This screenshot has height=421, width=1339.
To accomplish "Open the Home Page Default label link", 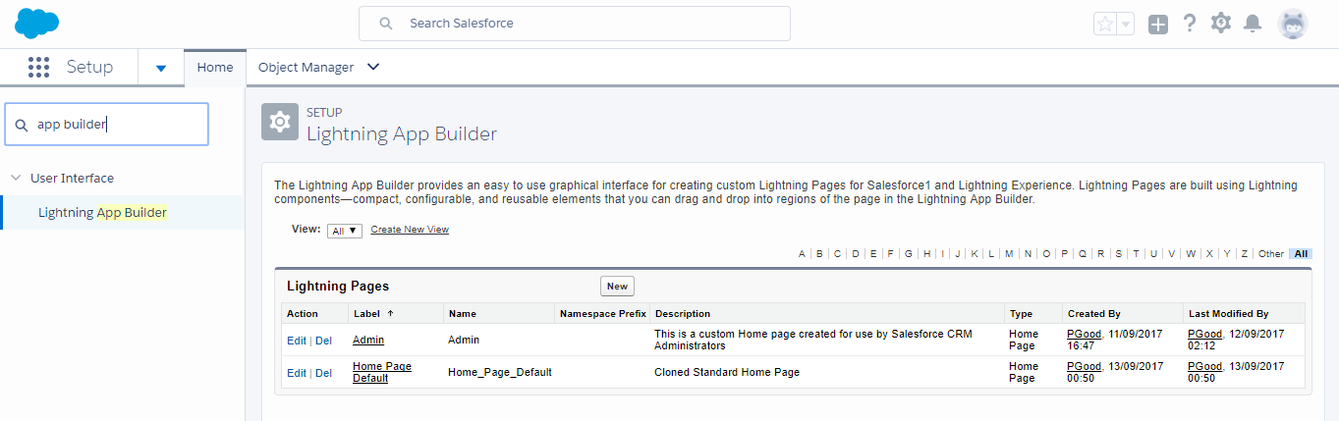I will 382,372.
